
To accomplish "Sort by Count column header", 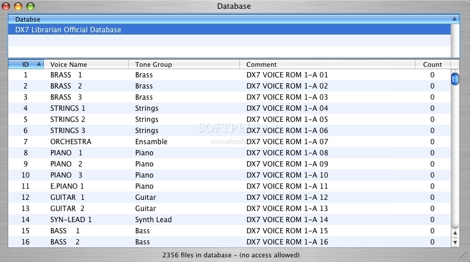I will [x=433, y=64].
